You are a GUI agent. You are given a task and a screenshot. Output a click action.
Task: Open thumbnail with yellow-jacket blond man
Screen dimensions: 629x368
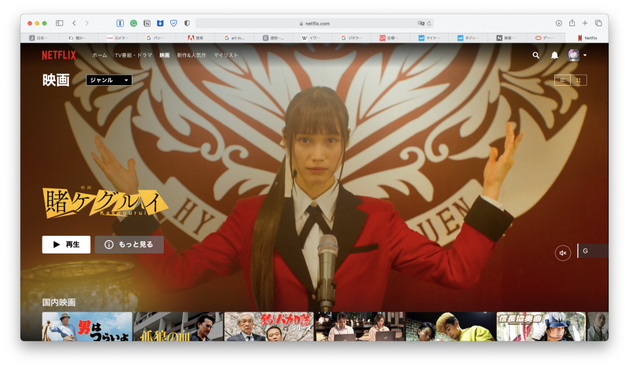451,327
